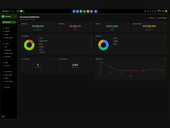Click the Expenses Trend card's corner icon
Image resolution: width=170 pixels, height=128 pixels.
[165, 59]
